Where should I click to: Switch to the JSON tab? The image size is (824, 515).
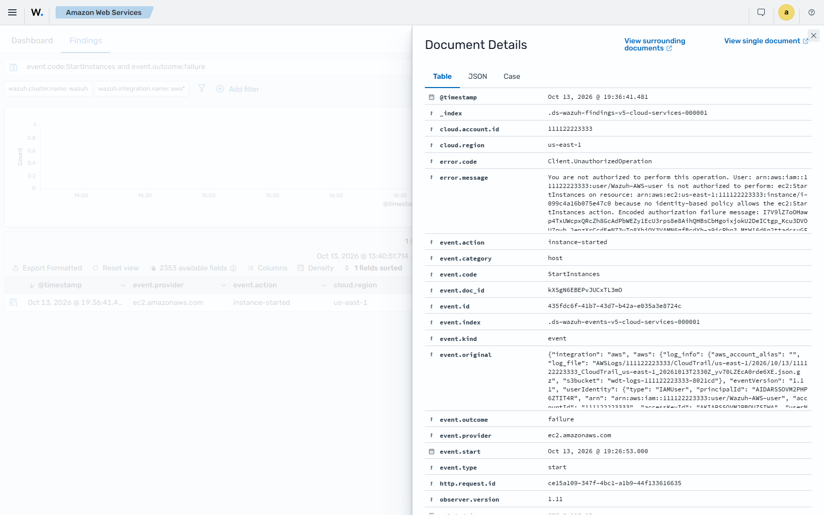pyautogui.click(x=477, y=76)
